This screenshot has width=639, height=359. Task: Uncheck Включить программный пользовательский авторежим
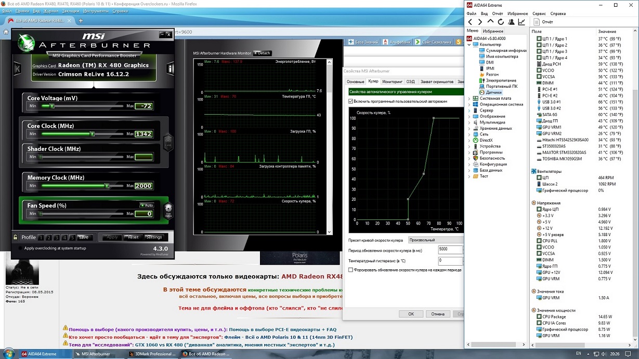351,101
